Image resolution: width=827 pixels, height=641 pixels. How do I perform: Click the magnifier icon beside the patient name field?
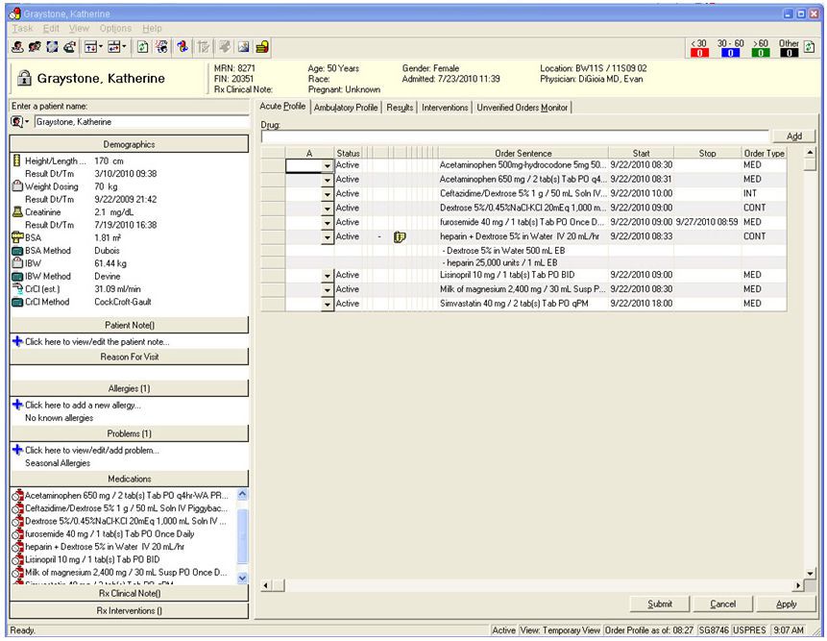pos(16,121)
